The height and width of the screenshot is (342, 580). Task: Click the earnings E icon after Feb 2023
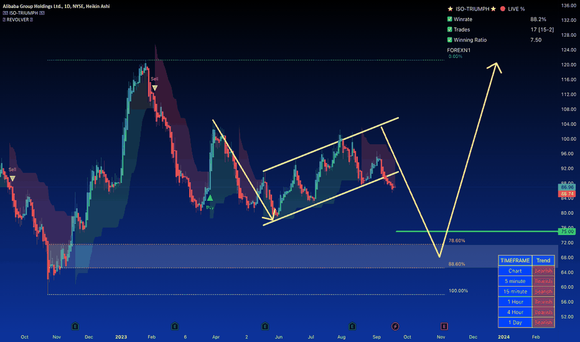click(x=175, y=326)
